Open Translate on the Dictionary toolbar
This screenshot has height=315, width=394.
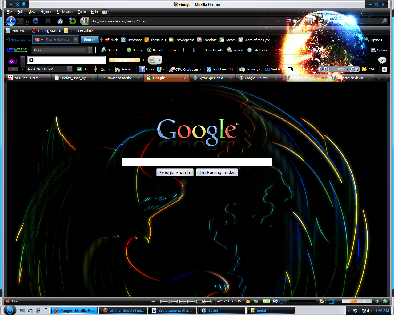pyautogui.click(x=207, y=40)
